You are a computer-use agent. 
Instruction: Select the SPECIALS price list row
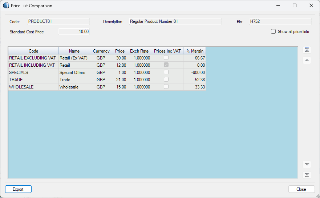tap(33, 73)
